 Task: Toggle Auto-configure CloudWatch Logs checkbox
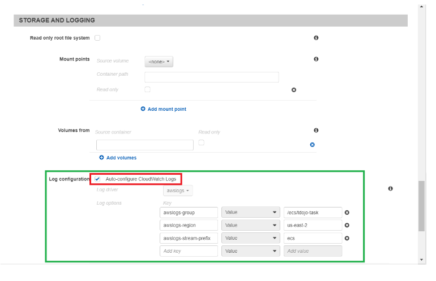click(97, 179)
